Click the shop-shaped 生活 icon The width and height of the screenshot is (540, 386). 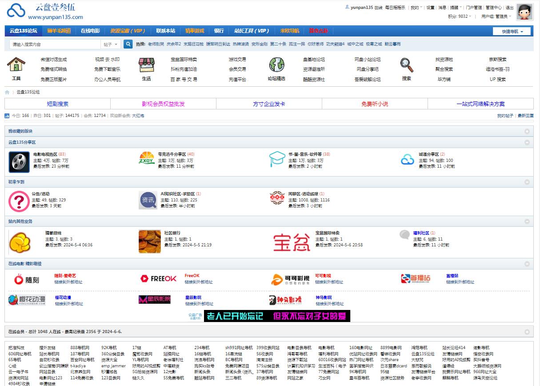146,65
